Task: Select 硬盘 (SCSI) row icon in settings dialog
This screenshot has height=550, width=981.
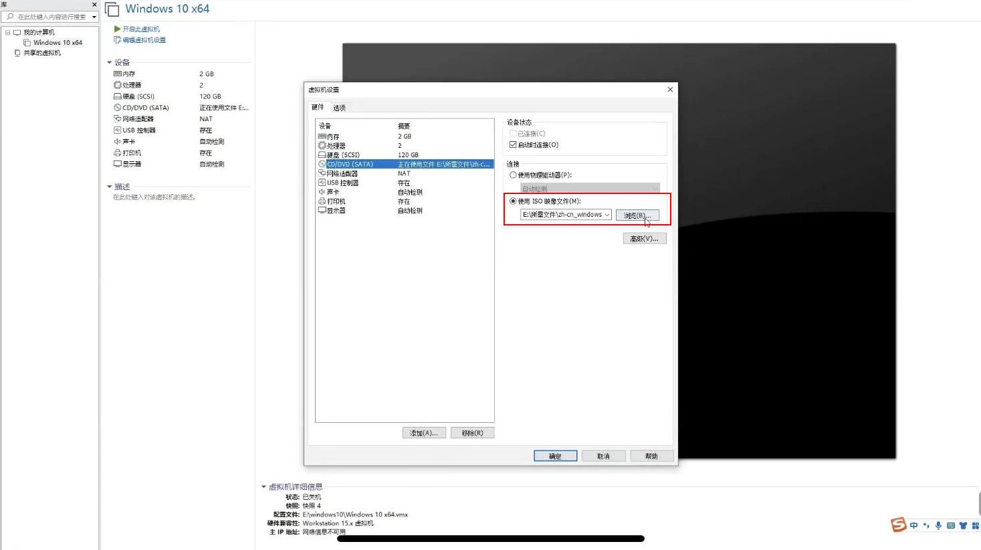Action: point(322,155)
